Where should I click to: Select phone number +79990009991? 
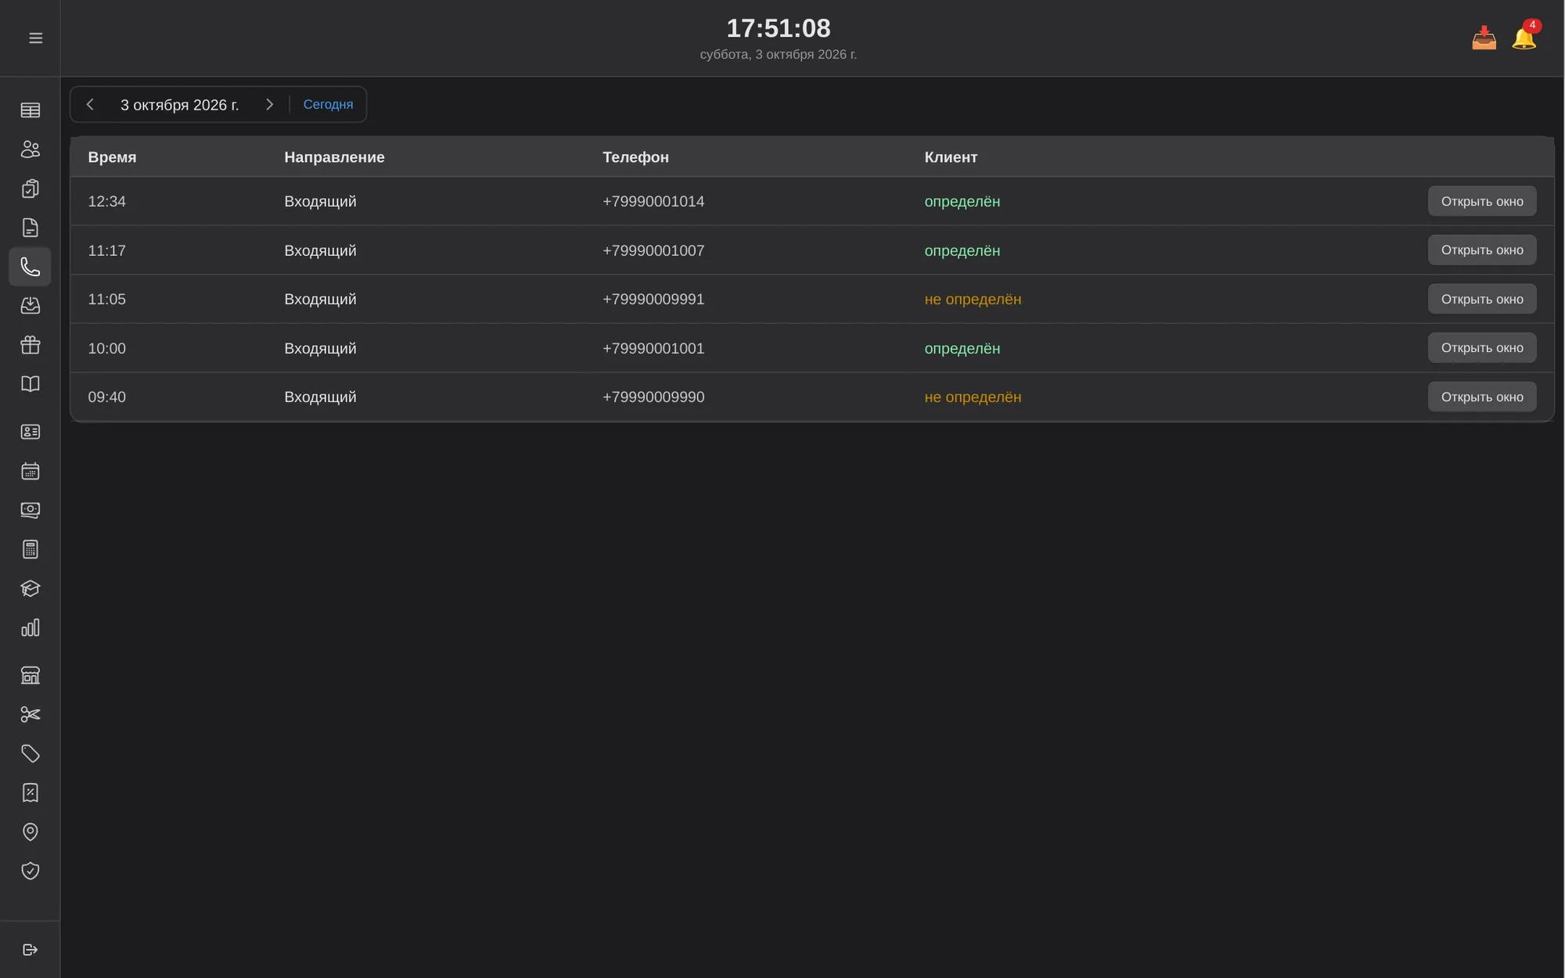click(653, 300)
